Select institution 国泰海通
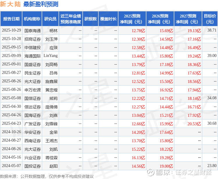 click(x=33, y=31)
